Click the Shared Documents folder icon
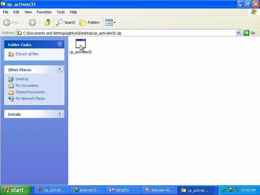The width and height of the screenshot is (260, 195). tap(11, 92)
